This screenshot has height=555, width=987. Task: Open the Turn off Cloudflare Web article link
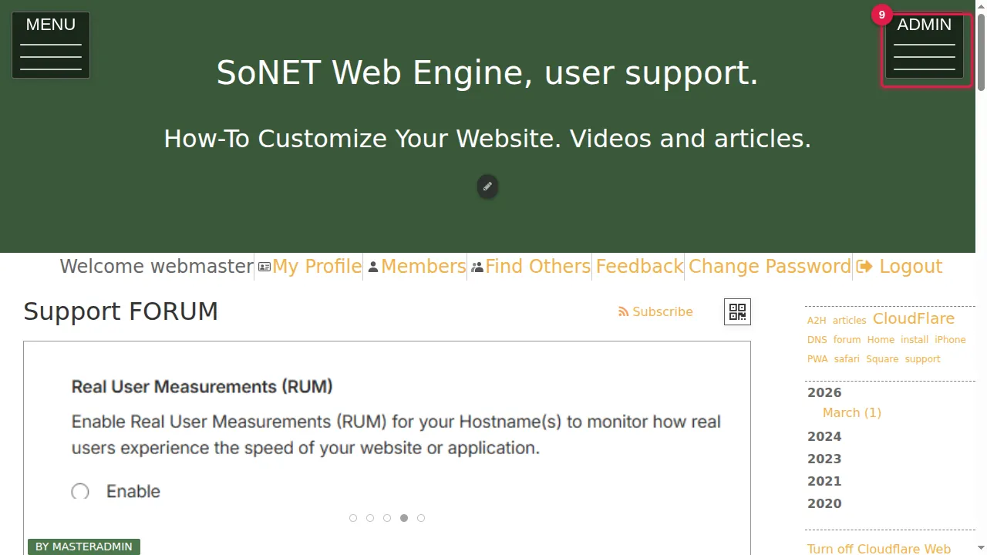879,549
